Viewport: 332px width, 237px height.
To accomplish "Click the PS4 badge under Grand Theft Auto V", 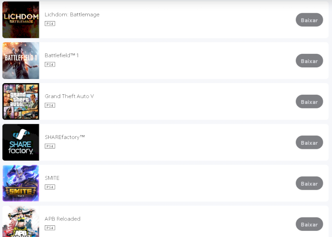I will 50,105.
